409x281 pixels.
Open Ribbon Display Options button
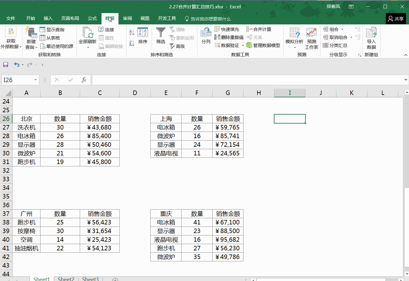tap(351, 7)
